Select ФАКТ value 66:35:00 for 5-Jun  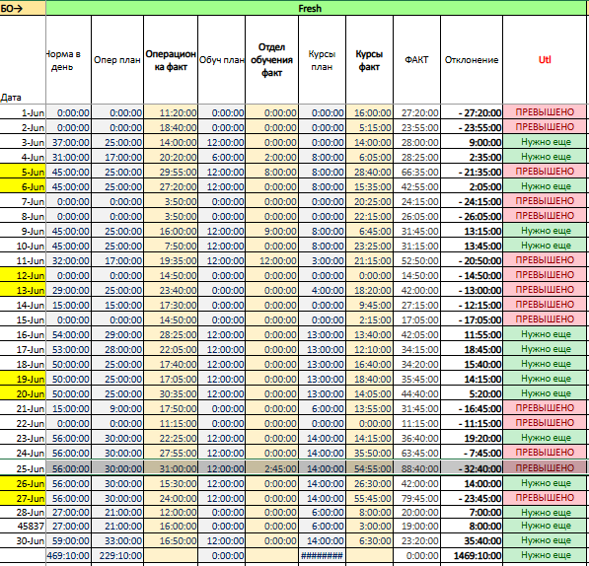416,172
